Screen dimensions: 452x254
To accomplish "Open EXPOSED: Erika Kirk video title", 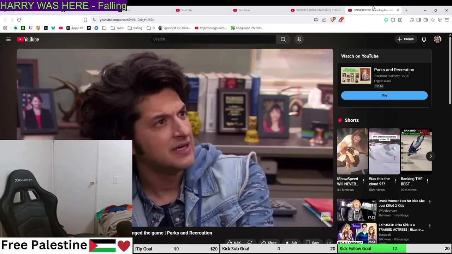I will 401,227.
